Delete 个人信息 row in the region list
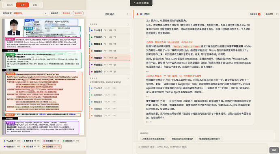This screenshot has height=154, width=280. [115, 30]
